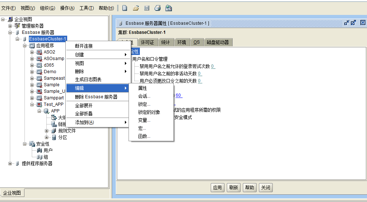Image resolution: width=367 pixels, height=202 pixels.
Task: Minimize the Essbase properties panel
Action: [x=347, y=23]
